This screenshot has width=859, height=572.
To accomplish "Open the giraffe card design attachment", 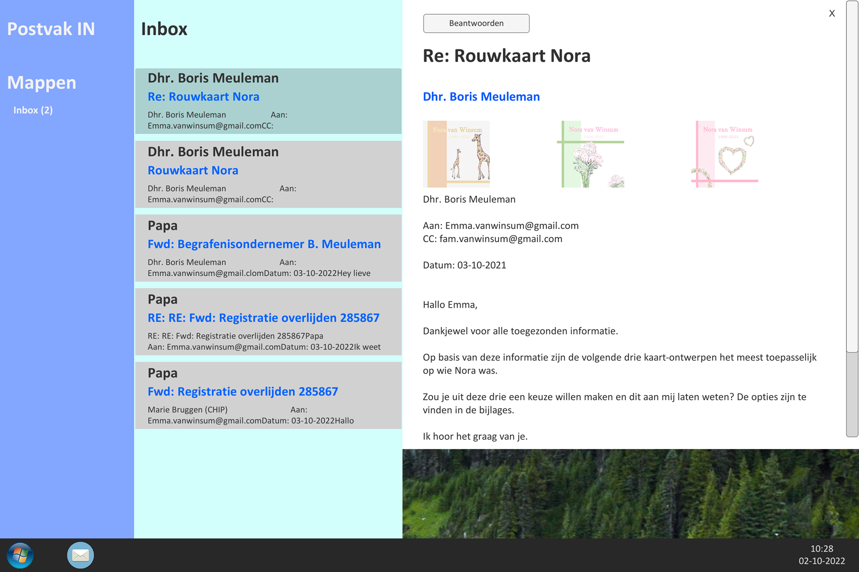I will point(456,154).
